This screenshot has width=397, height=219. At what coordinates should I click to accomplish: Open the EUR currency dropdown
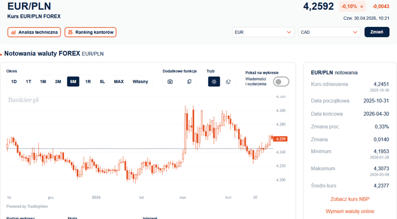pos(264,32)
